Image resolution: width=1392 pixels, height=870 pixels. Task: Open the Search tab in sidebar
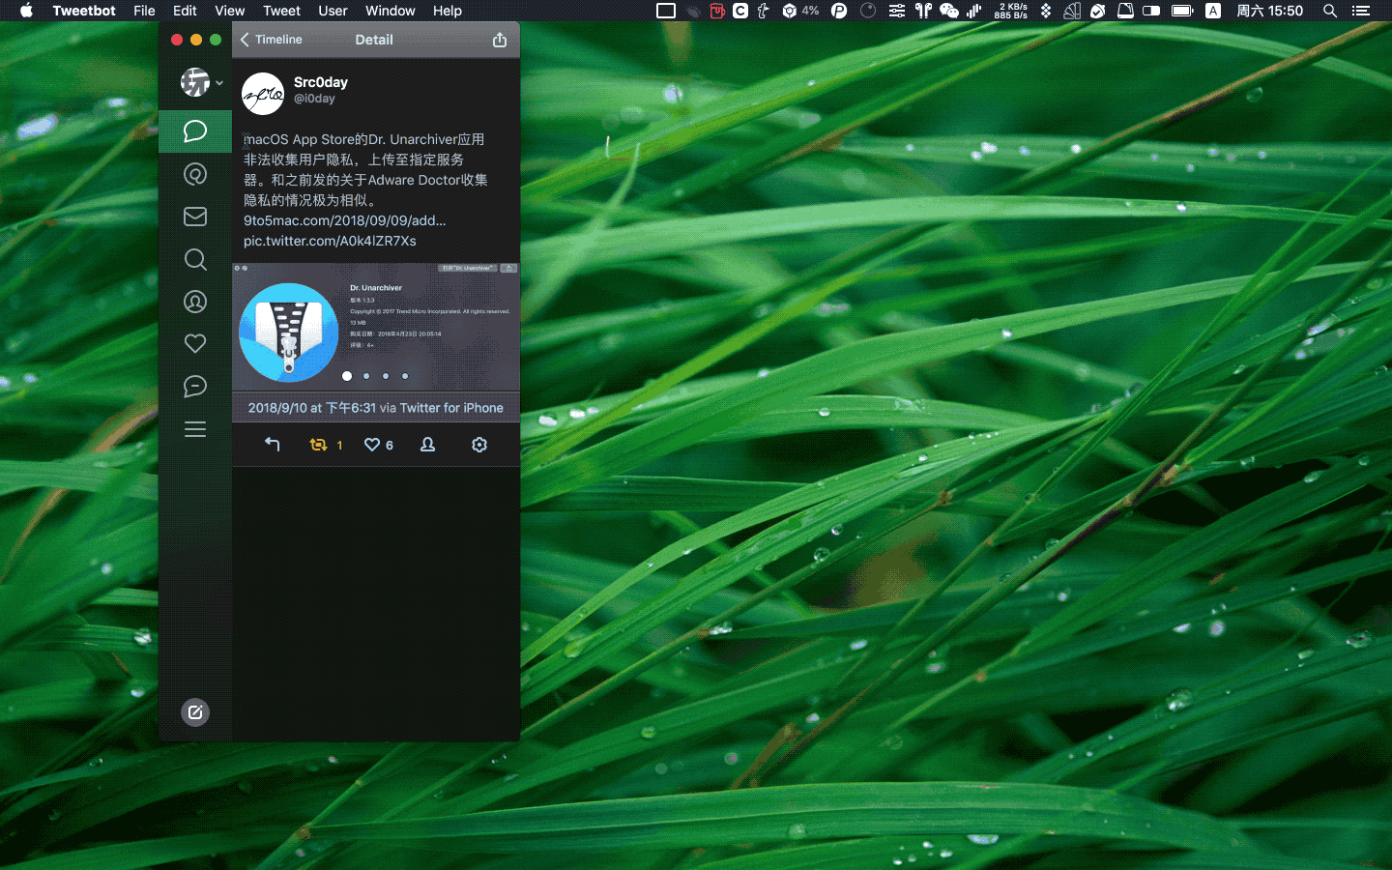(195, 259)
